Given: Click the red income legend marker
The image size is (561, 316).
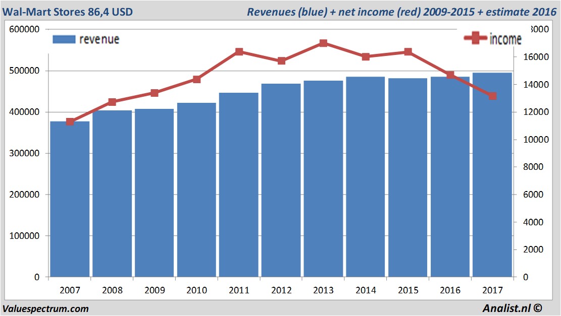Looking at the screenshot, I should 475,38.
